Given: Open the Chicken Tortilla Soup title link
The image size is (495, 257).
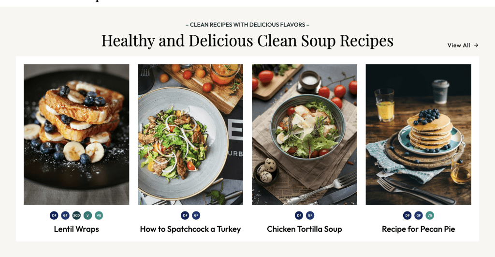Looking at the screenshot, I should [305, 229].
